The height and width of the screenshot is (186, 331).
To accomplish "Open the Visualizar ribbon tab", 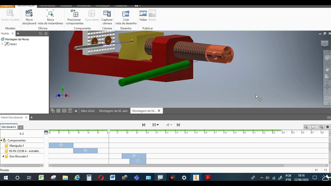I will [x=66, y=5].
